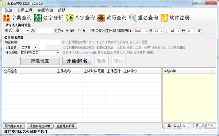Click the 添加到备选名单 button
The image size is (219, 136).
(40, 126)
